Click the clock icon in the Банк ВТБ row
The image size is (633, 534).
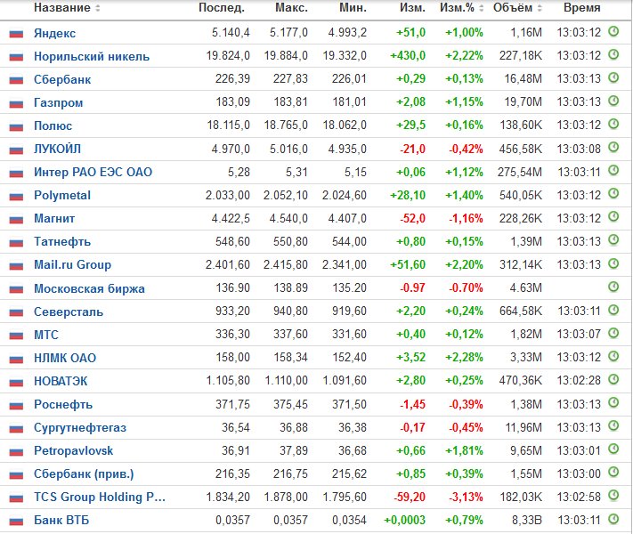613,519
